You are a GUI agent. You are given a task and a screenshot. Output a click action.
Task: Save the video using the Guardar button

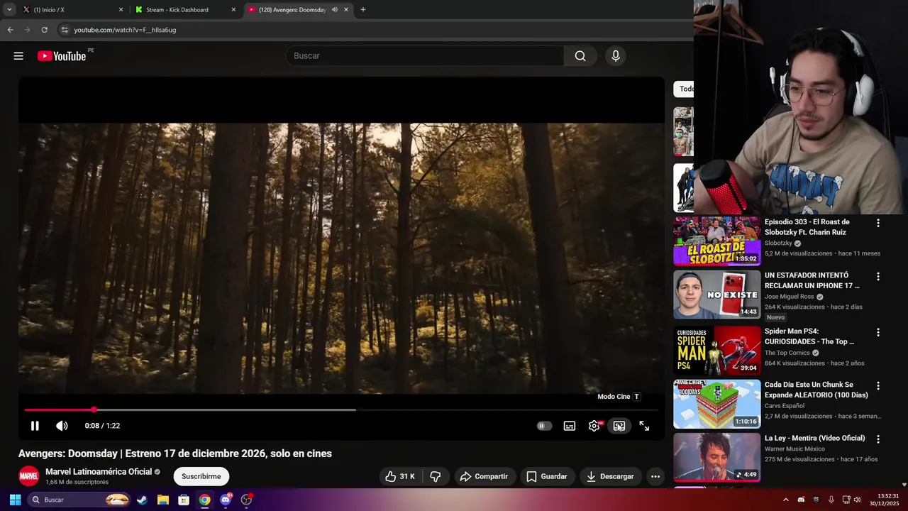tap(547, 476)
